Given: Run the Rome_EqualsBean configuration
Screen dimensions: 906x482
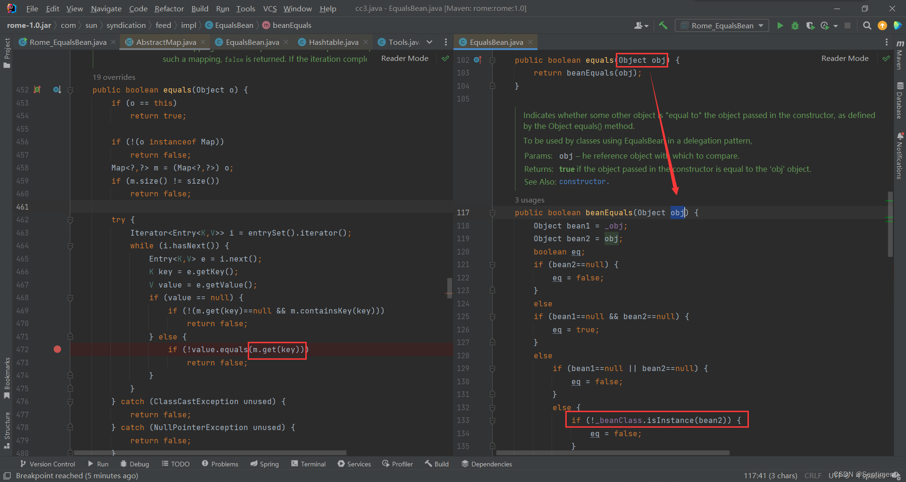Looking at the screenshot, I should click(x=780, y=25).
